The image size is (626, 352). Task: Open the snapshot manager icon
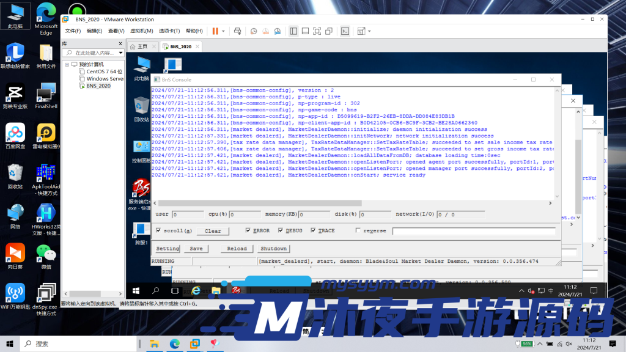coord(277,31)
